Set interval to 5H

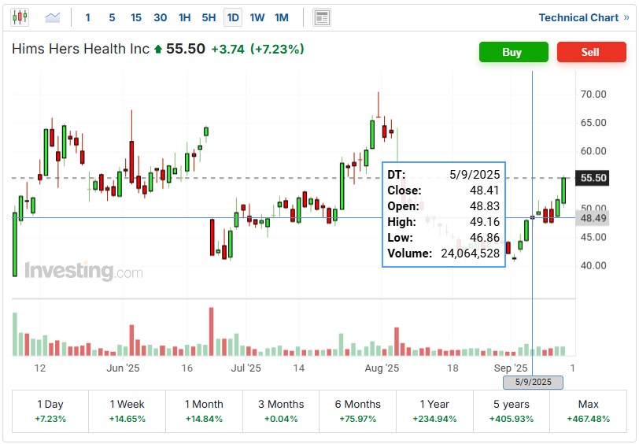pyautogui.click(x=209, y=17)
